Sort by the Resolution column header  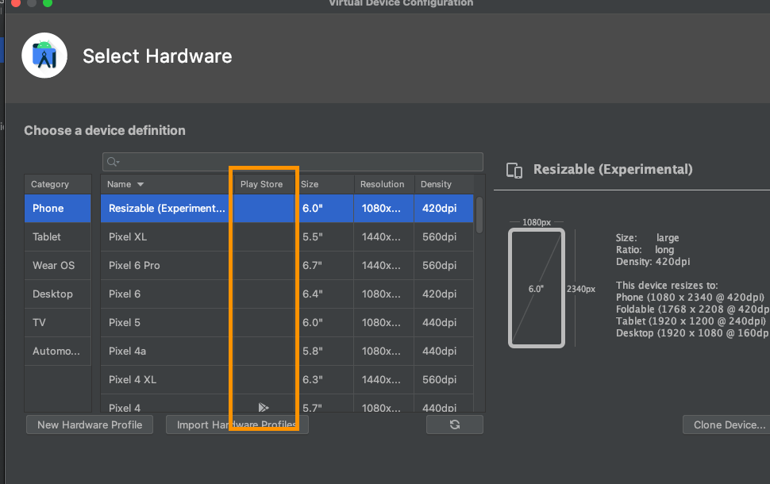(x=384, y=184)
